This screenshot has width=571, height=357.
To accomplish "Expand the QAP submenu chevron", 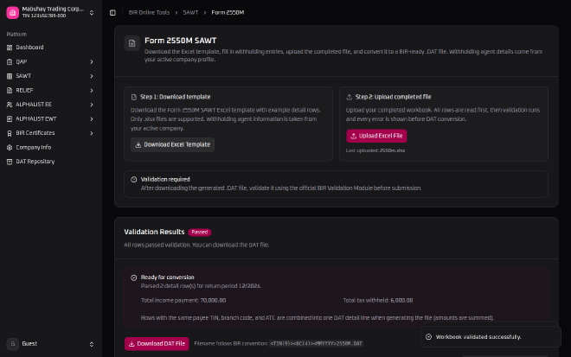I will pyautogui.click(x=92, y=62).
